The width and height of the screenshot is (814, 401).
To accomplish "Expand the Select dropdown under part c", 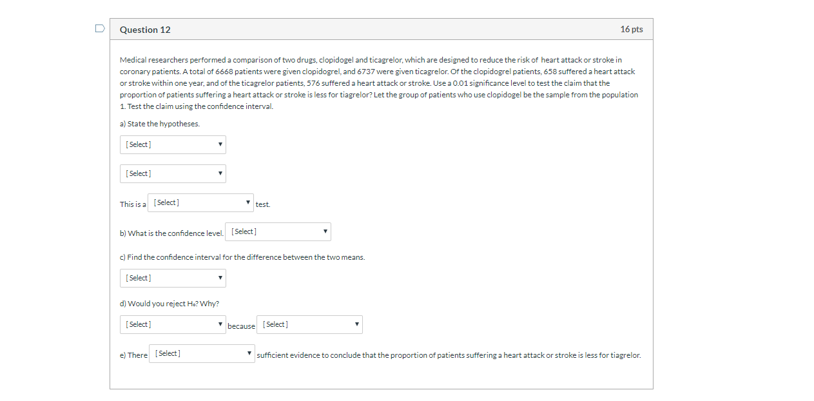I will pos(173,278).
